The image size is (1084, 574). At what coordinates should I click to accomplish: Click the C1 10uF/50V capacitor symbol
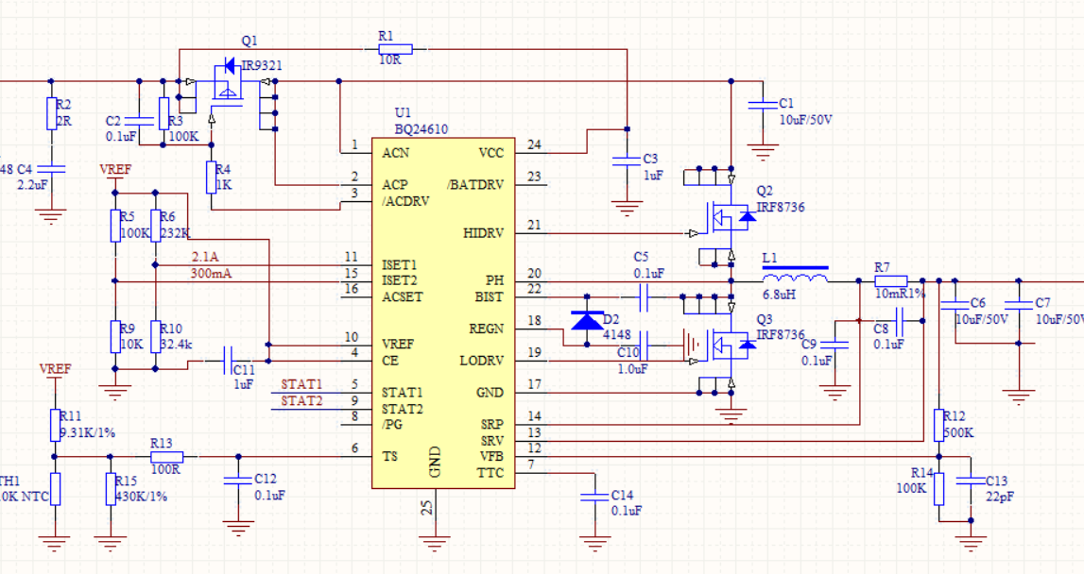[x=764, y=105]
